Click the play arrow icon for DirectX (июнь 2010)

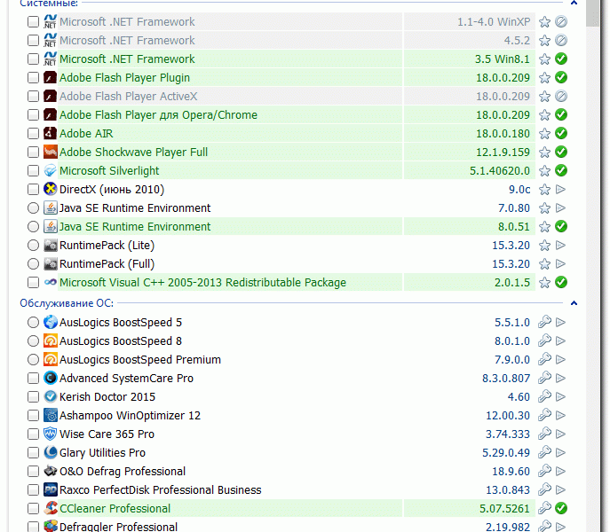click(560, 189)
